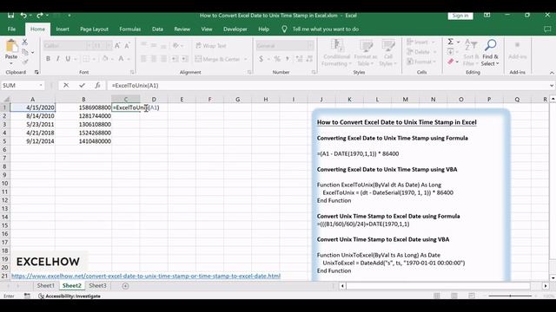Open Font dialog launcher

[x=132, y=72]
